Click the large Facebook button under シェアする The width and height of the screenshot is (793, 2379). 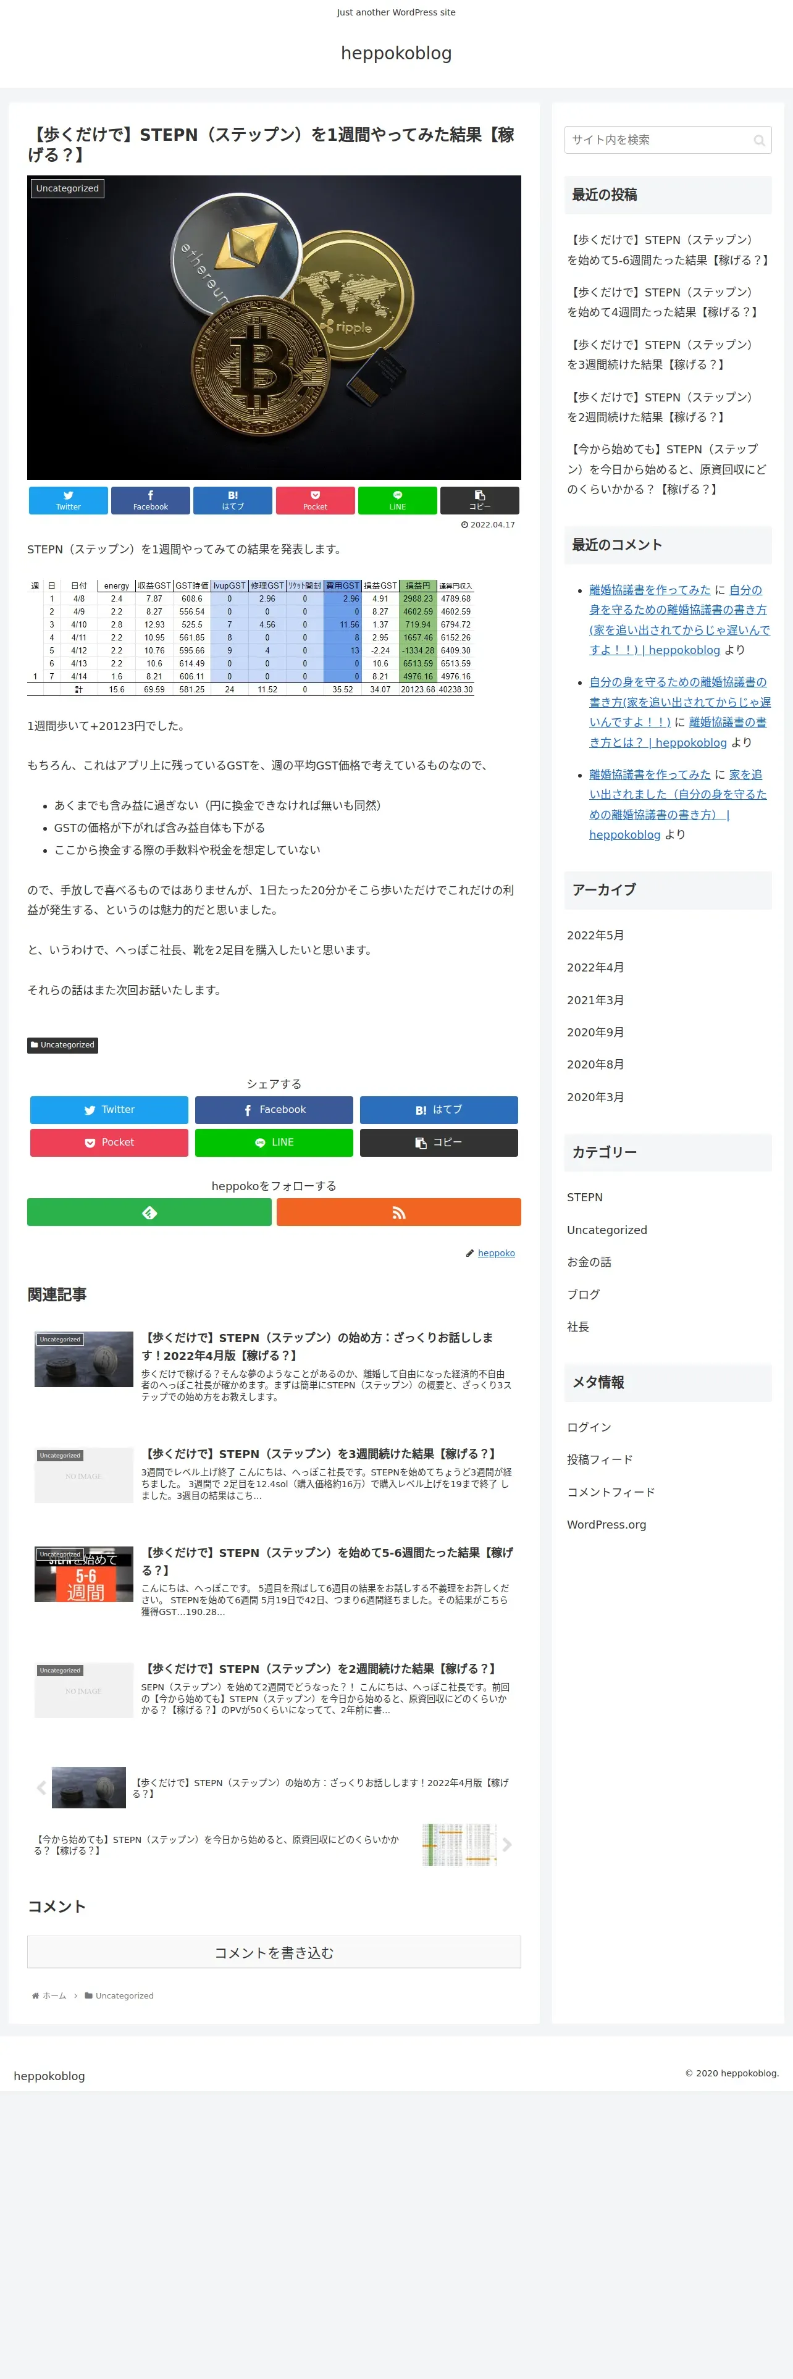click(x=274, y=1110)
